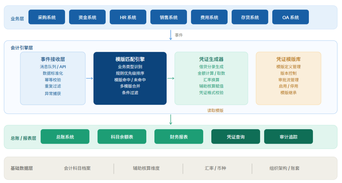Click the 汇率 / 币种 entry
The image size is (342, 183).
click(215, 168)
